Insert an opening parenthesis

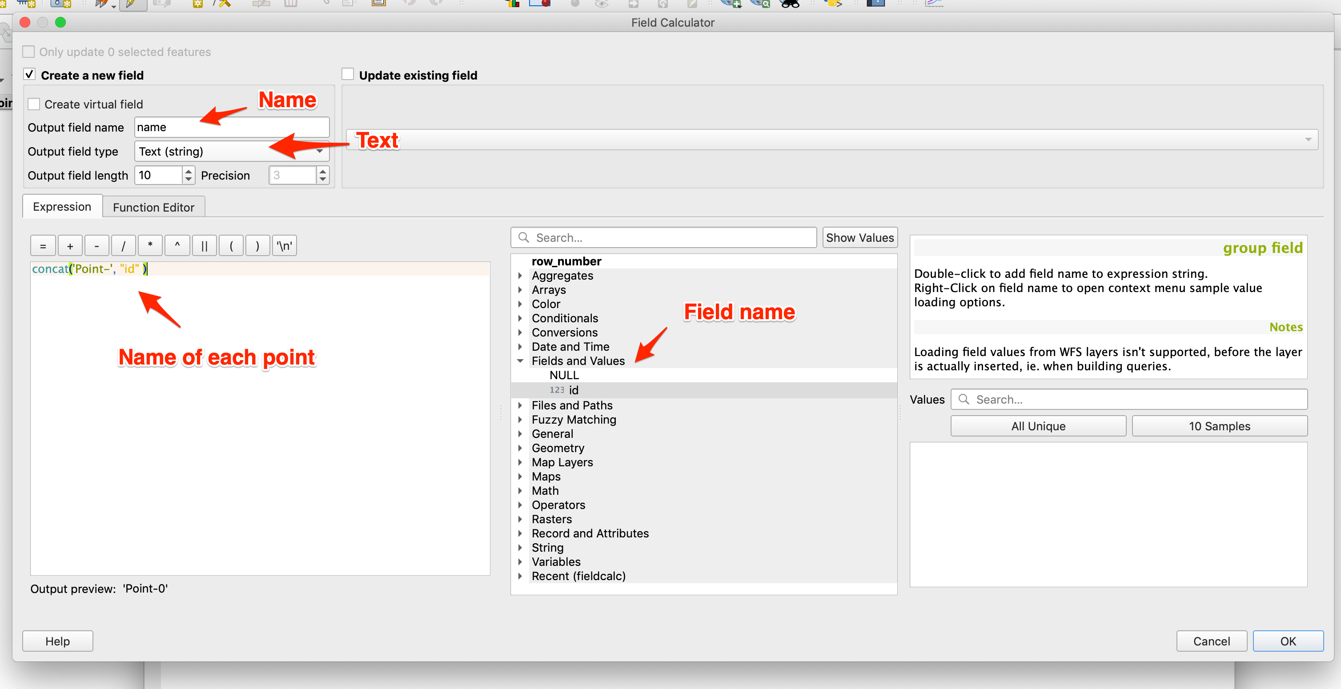tap(231, 246)
